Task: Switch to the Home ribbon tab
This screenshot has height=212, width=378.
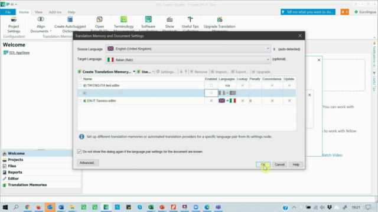Action: [x=24, y=12]
